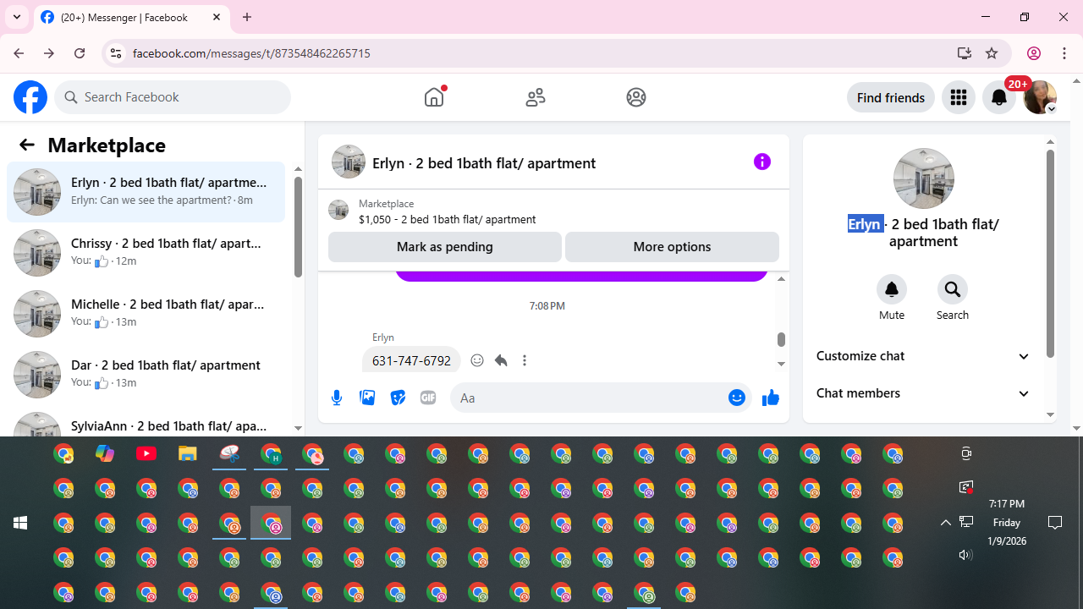This screenshot has width=1083, height=609.
Task: Click the listing thumbnail in the right panel
Action: pyautogui.click(x=924, y=178)
